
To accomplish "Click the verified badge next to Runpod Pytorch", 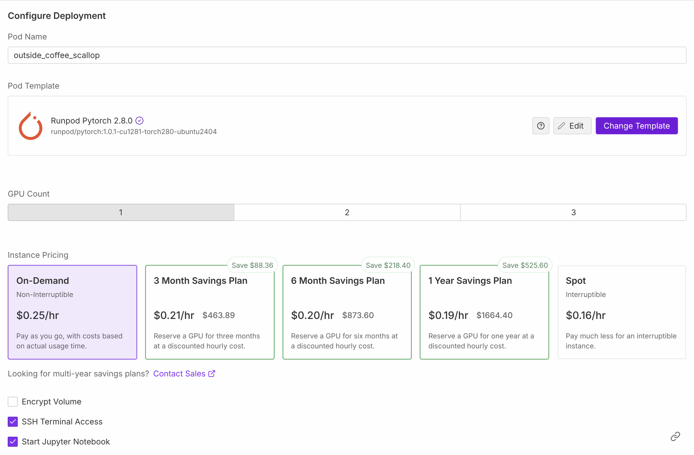I will (x=139, y=120).
